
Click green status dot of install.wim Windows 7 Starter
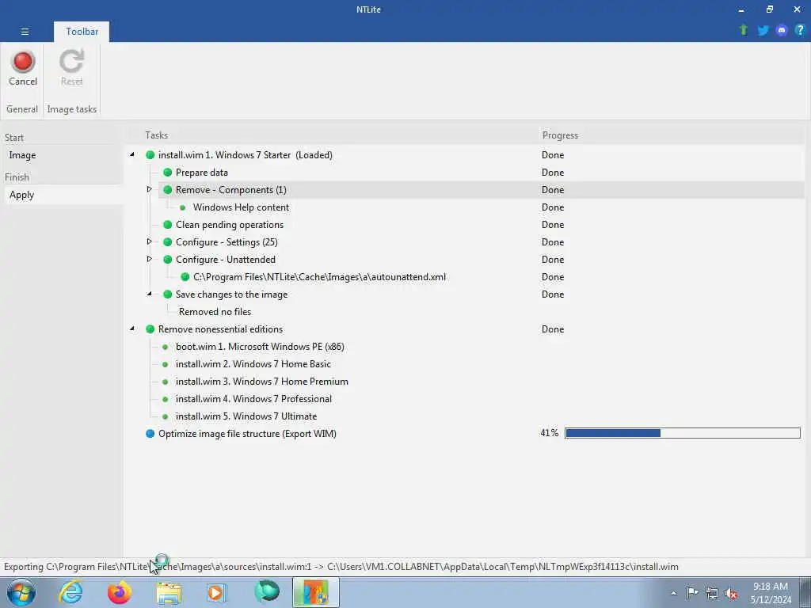point(150,154)
